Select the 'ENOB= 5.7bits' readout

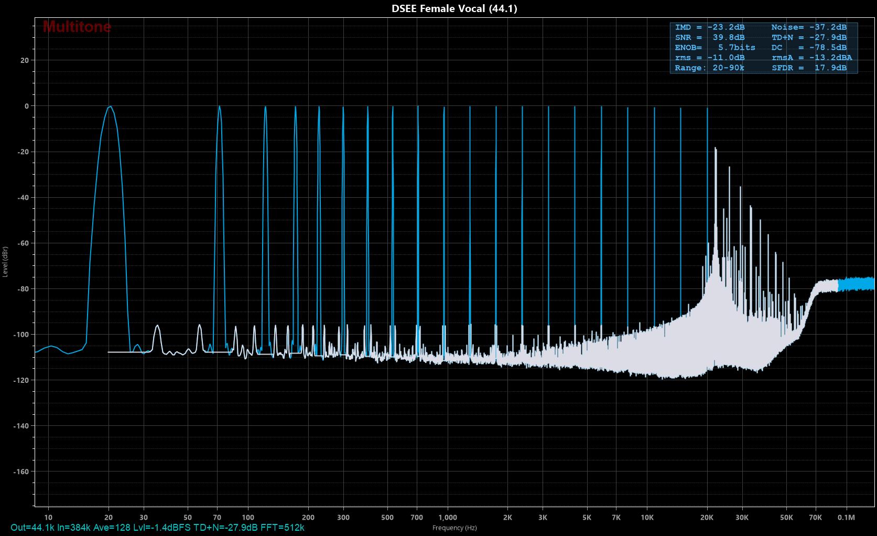[715, 48]
